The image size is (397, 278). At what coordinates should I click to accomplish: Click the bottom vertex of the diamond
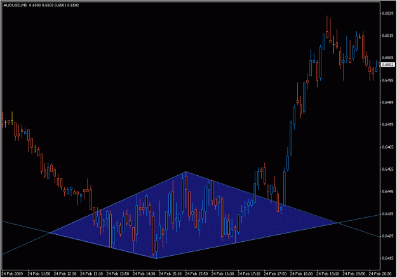click(156, 258)
